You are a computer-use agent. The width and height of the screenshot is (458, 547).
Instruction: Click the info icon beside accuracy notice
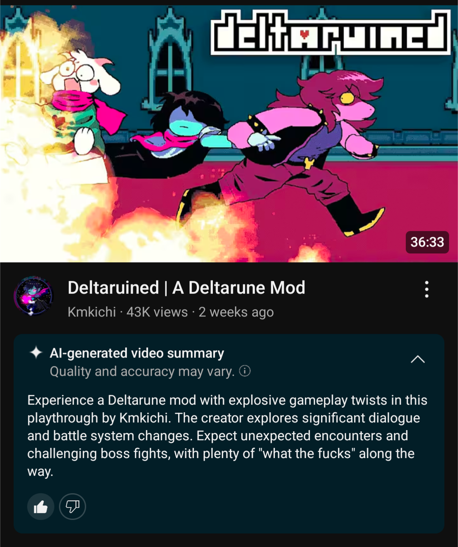245,371
